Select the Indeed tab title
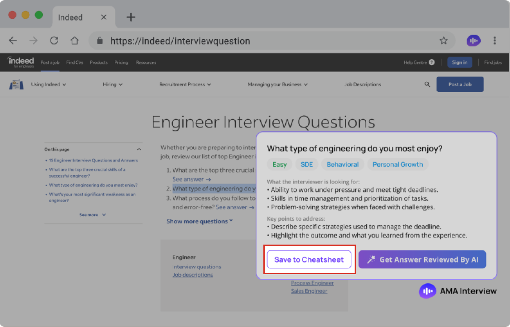This screenshot has width=510, height=327. point(70,17)
